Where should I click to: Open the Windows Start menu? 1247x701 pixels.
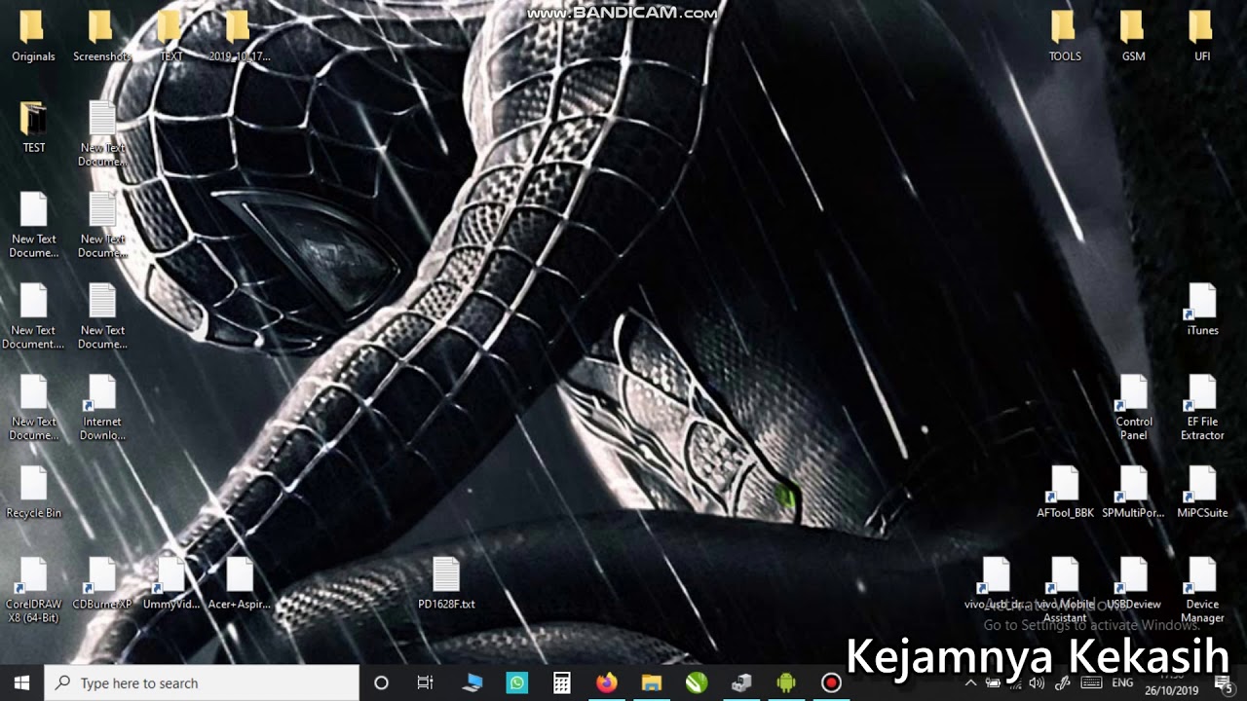coord(22,683)
